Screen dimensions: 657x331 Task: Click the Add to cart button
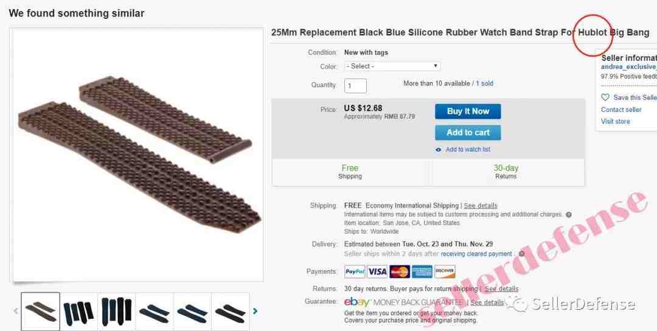point(468,133)
